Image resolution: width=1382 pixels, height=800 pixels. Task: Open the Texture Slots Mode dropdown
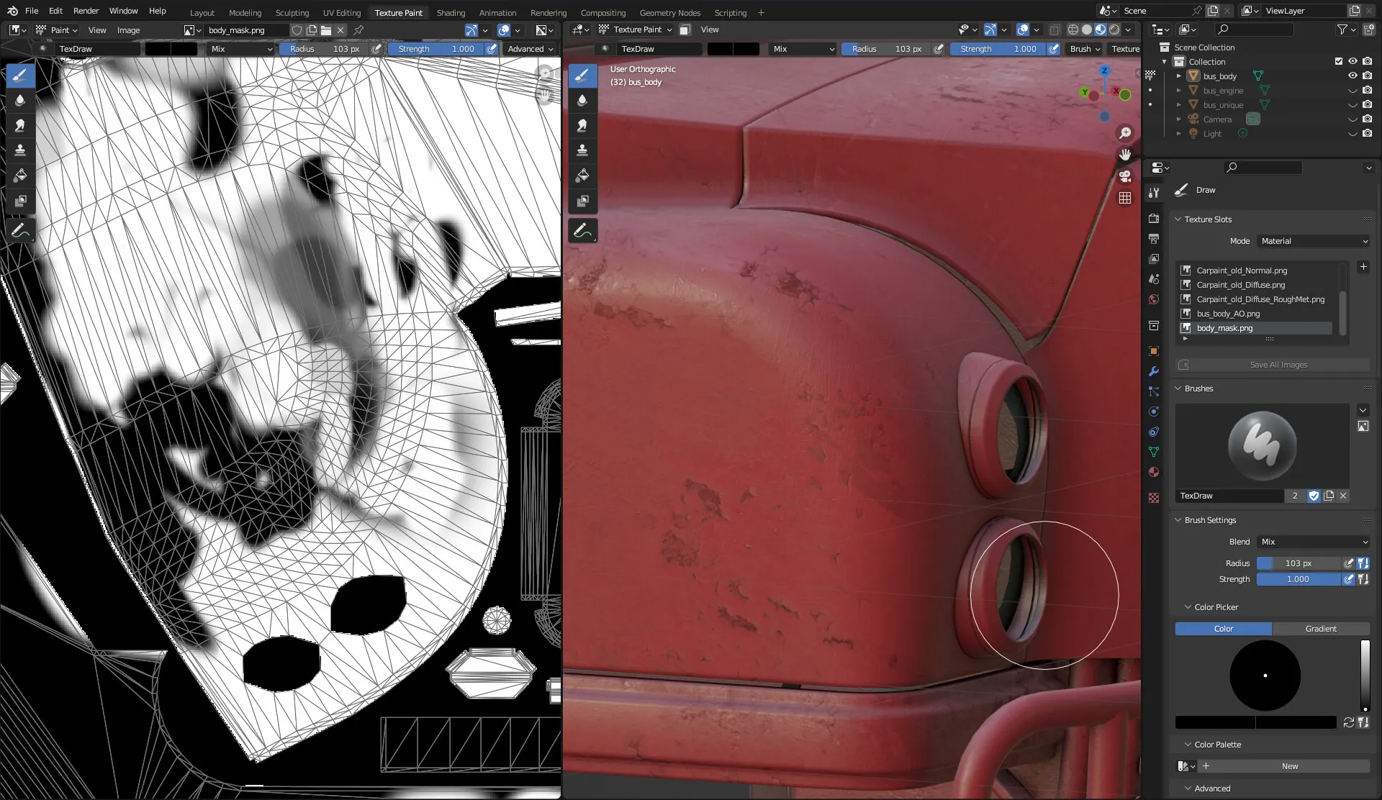(1314, 241)
